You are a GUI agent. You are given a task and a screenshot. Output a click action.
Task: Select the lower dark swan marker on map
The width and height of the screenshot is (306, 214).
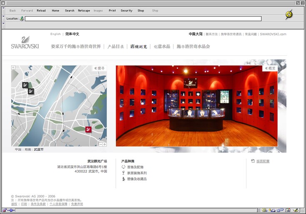(x=31, y=91)
